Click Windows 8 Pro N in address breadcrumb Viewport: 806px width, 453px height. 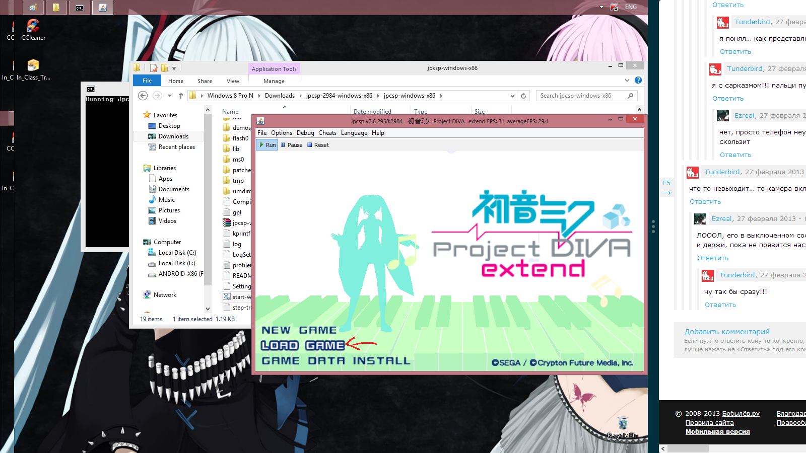click(x=230, y=96)
